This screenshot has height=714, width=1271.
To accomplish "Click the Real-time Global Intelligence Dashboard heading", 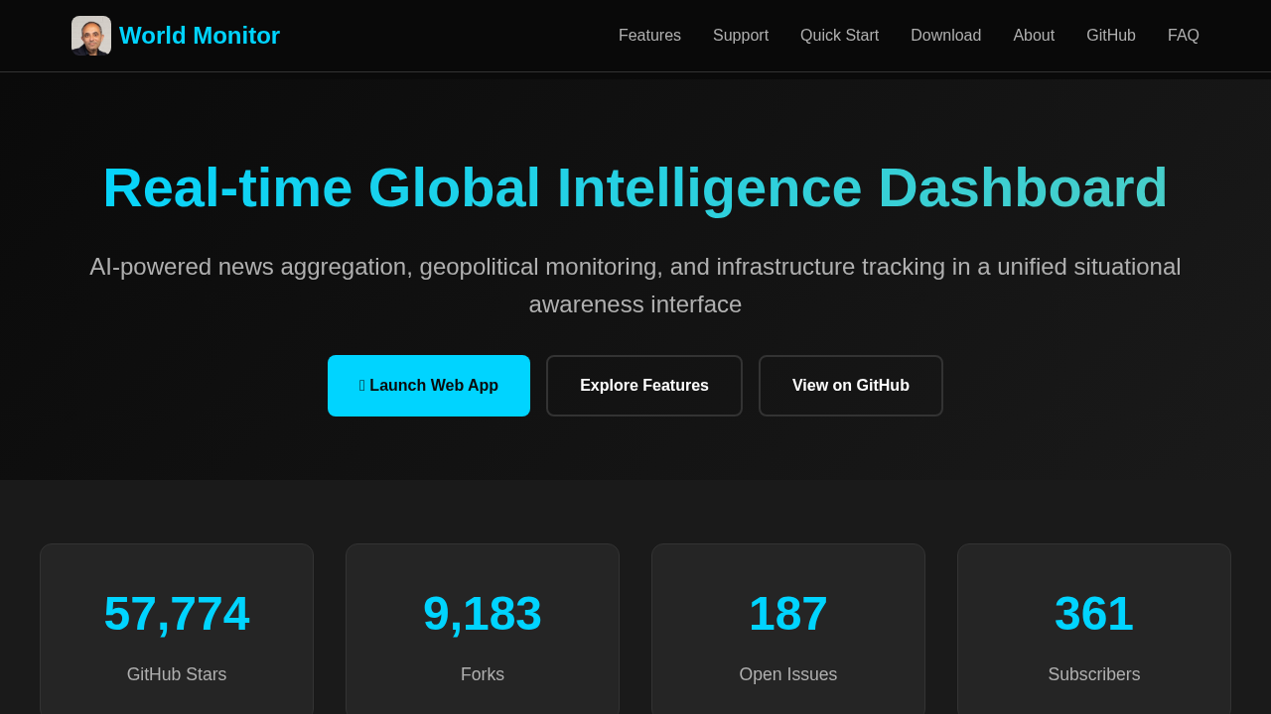I will 635,187.
